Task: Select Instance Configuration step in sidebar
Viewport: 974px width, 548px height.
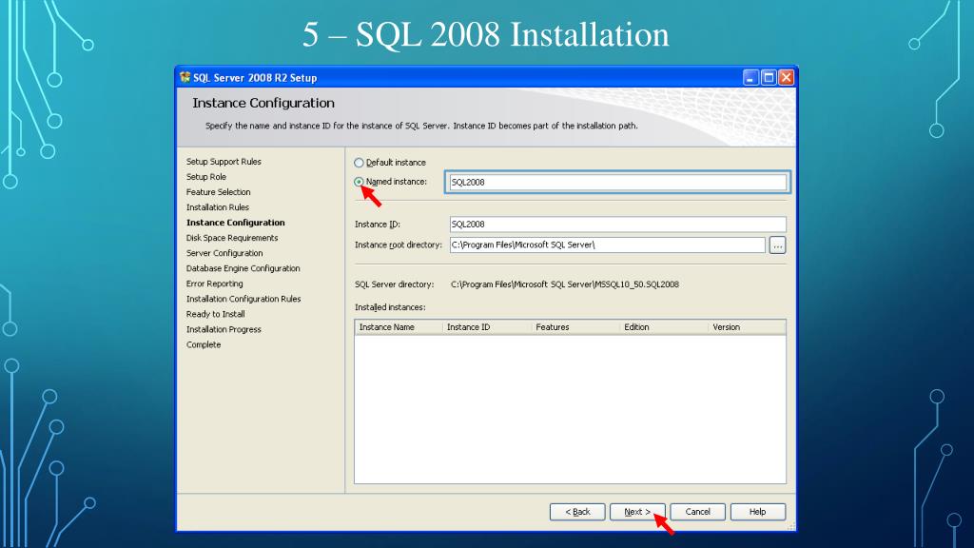Action: pyautogui.click(x=236, y=223)
